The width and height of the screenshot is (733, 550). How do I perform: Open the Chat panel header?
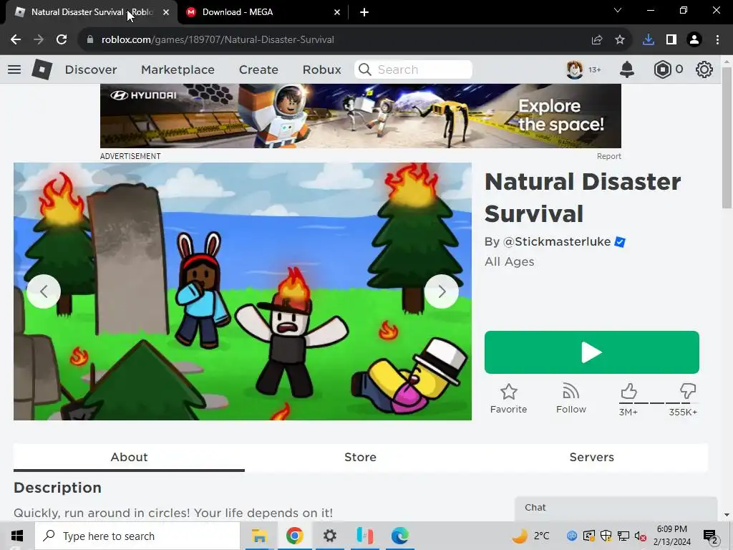(616, 508)
